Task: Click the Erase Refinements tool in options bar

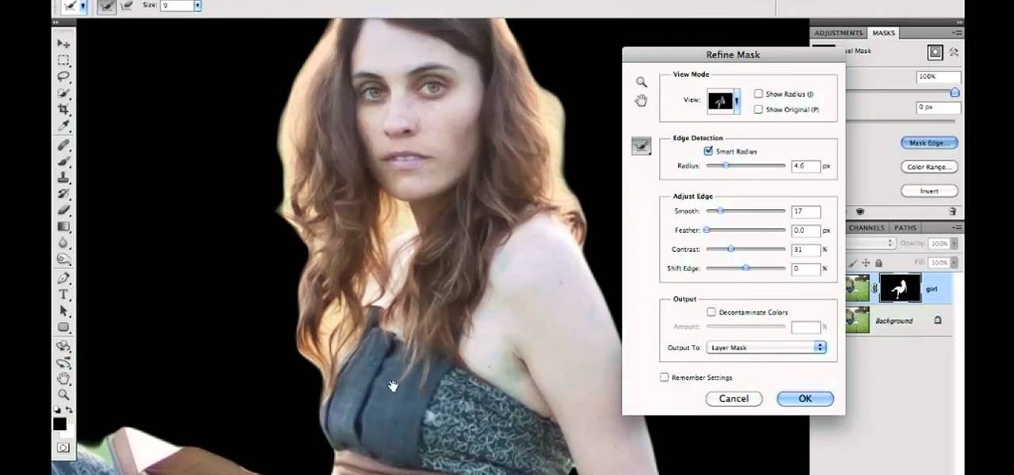Action: 125,6
